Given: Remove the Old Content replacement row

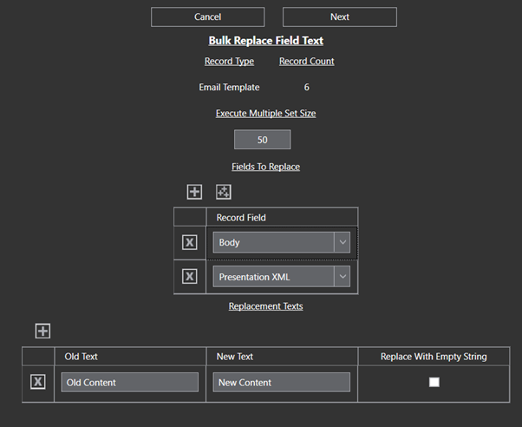Looking at the screenshot, I should [37, 382].
